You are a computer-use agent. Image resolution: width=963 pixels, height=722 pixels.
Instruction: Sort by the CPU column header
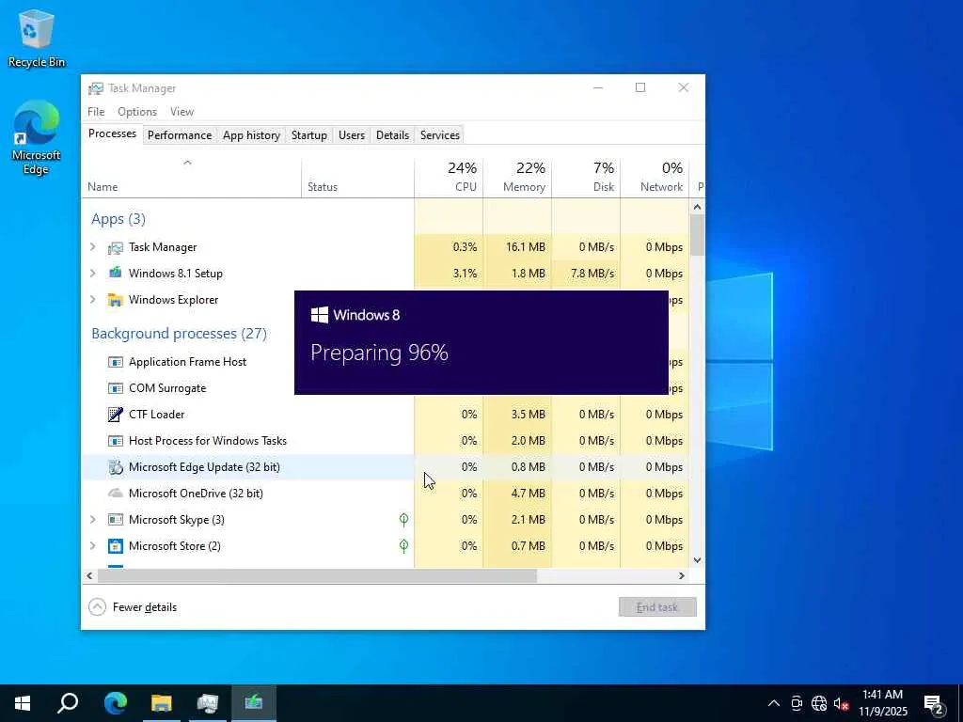click(x=449, y=178)
